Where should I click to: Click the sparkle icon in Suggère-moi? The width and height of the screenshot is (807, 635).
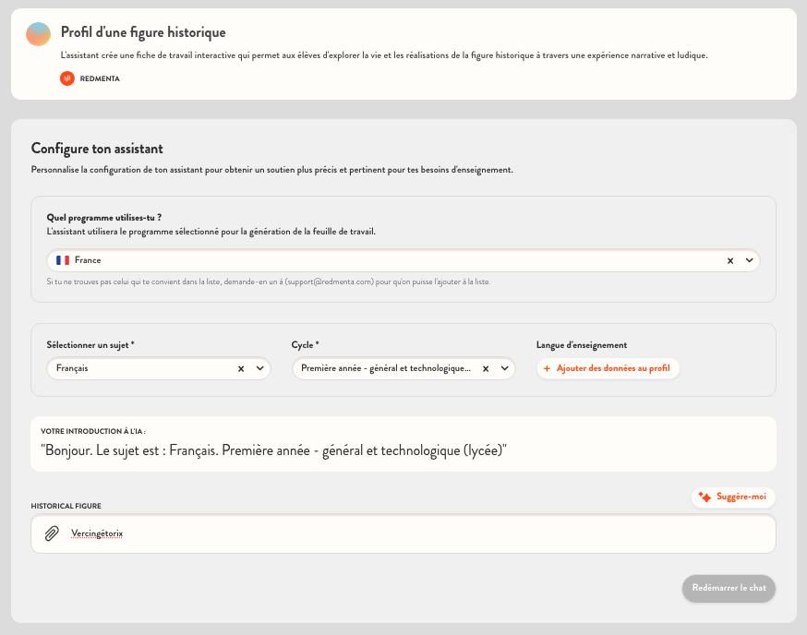[x=705, y=497]
